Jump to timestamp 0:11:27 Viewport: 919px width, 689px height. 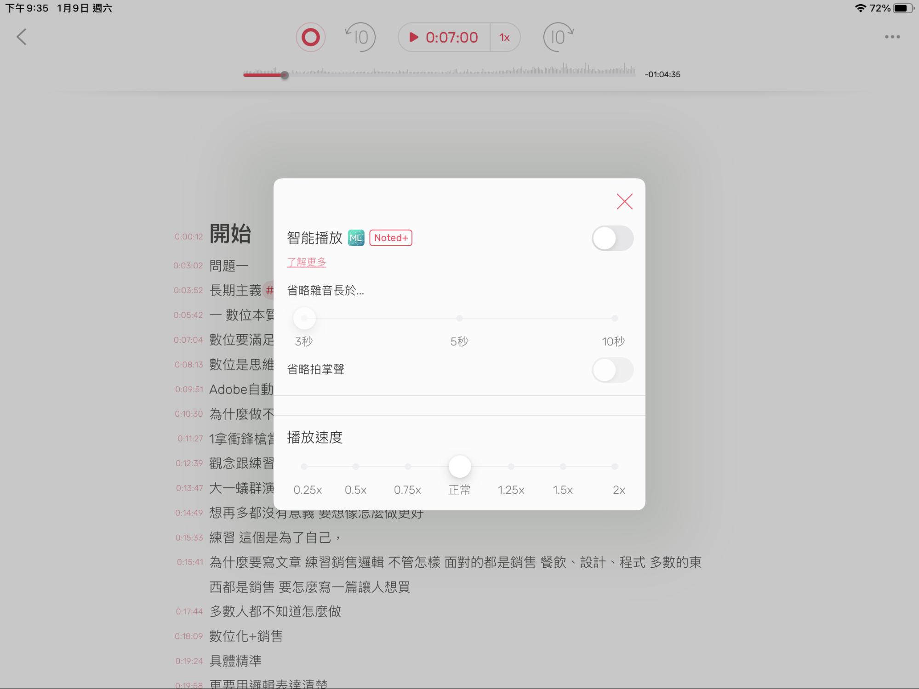pyautogui.click(x=190, y=439)
